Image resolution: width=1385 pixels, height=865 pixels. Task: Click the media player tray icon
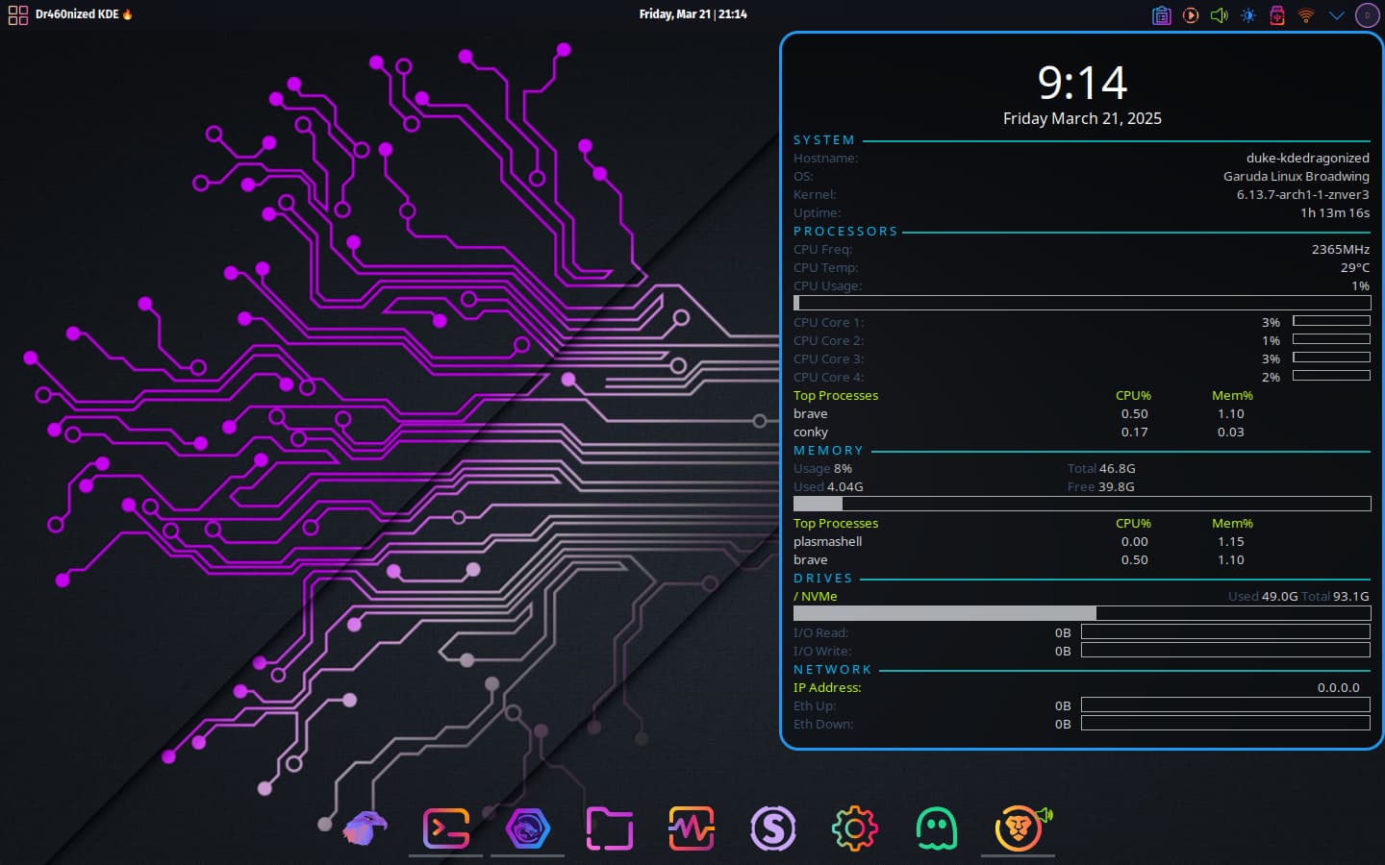1191,15
